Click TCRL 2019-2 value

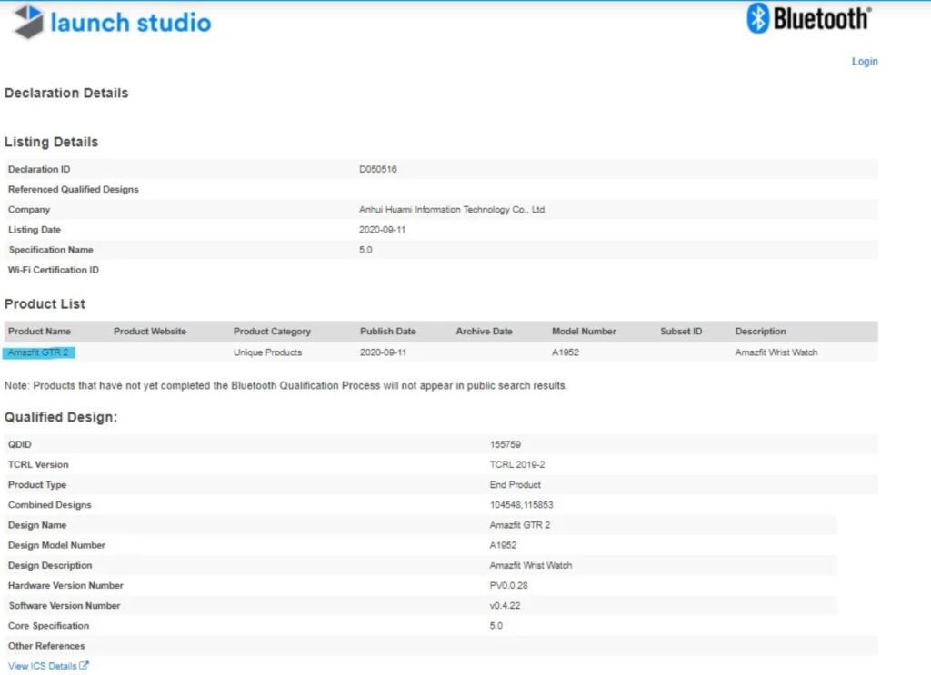click(517, 464)
